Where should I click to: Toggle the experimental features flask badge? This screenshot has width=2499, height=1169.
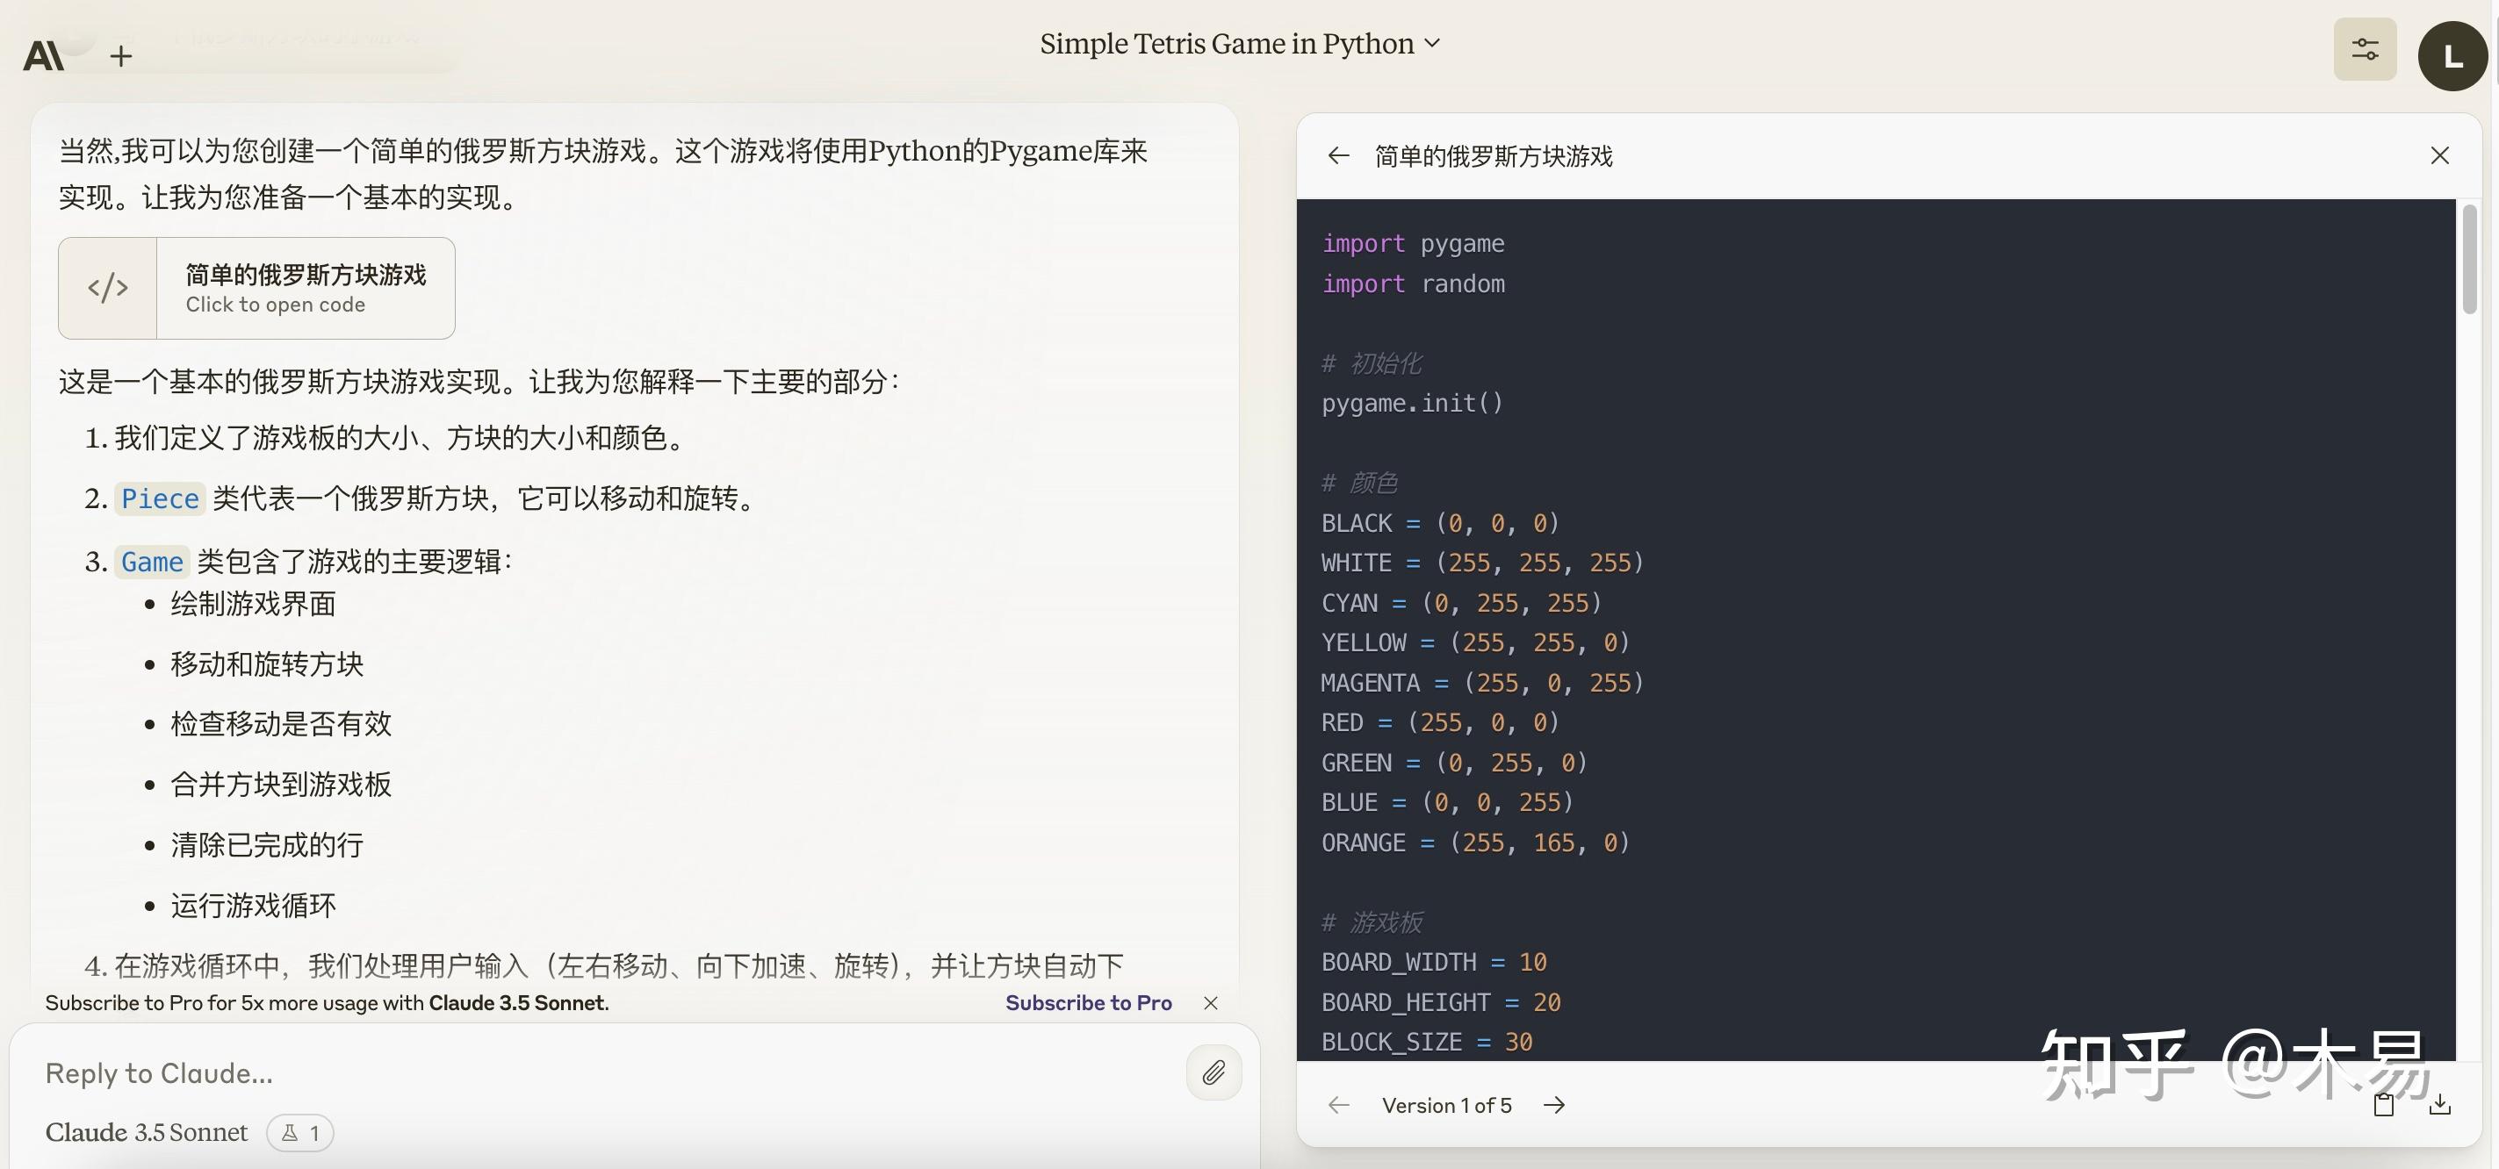coord(299,1132)
